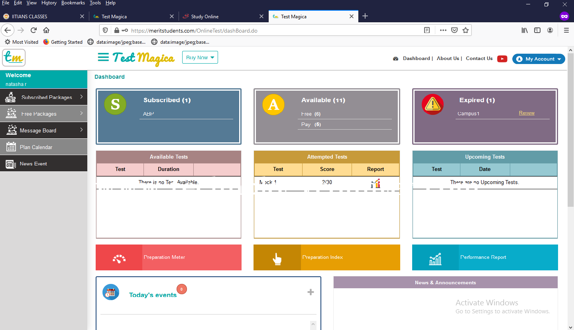
Task: Open the History menu
Action: click(49, 3)
